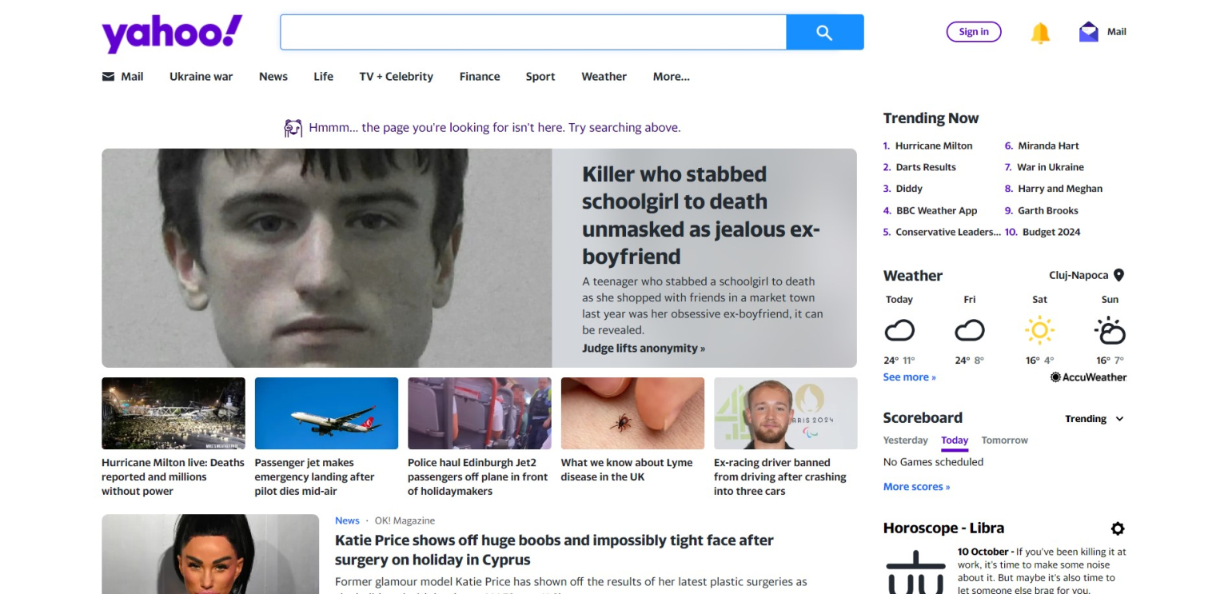Open Edinburgh Jet2 police story thumbnail
The width and height of the screenshot is (1228, 594).
tap(480, 413)
